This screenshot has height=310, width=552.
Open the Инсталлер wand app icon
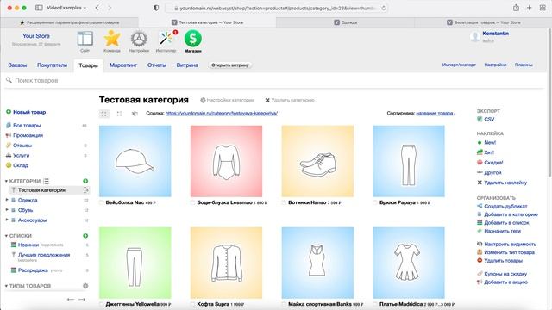(x=166, y=39)
